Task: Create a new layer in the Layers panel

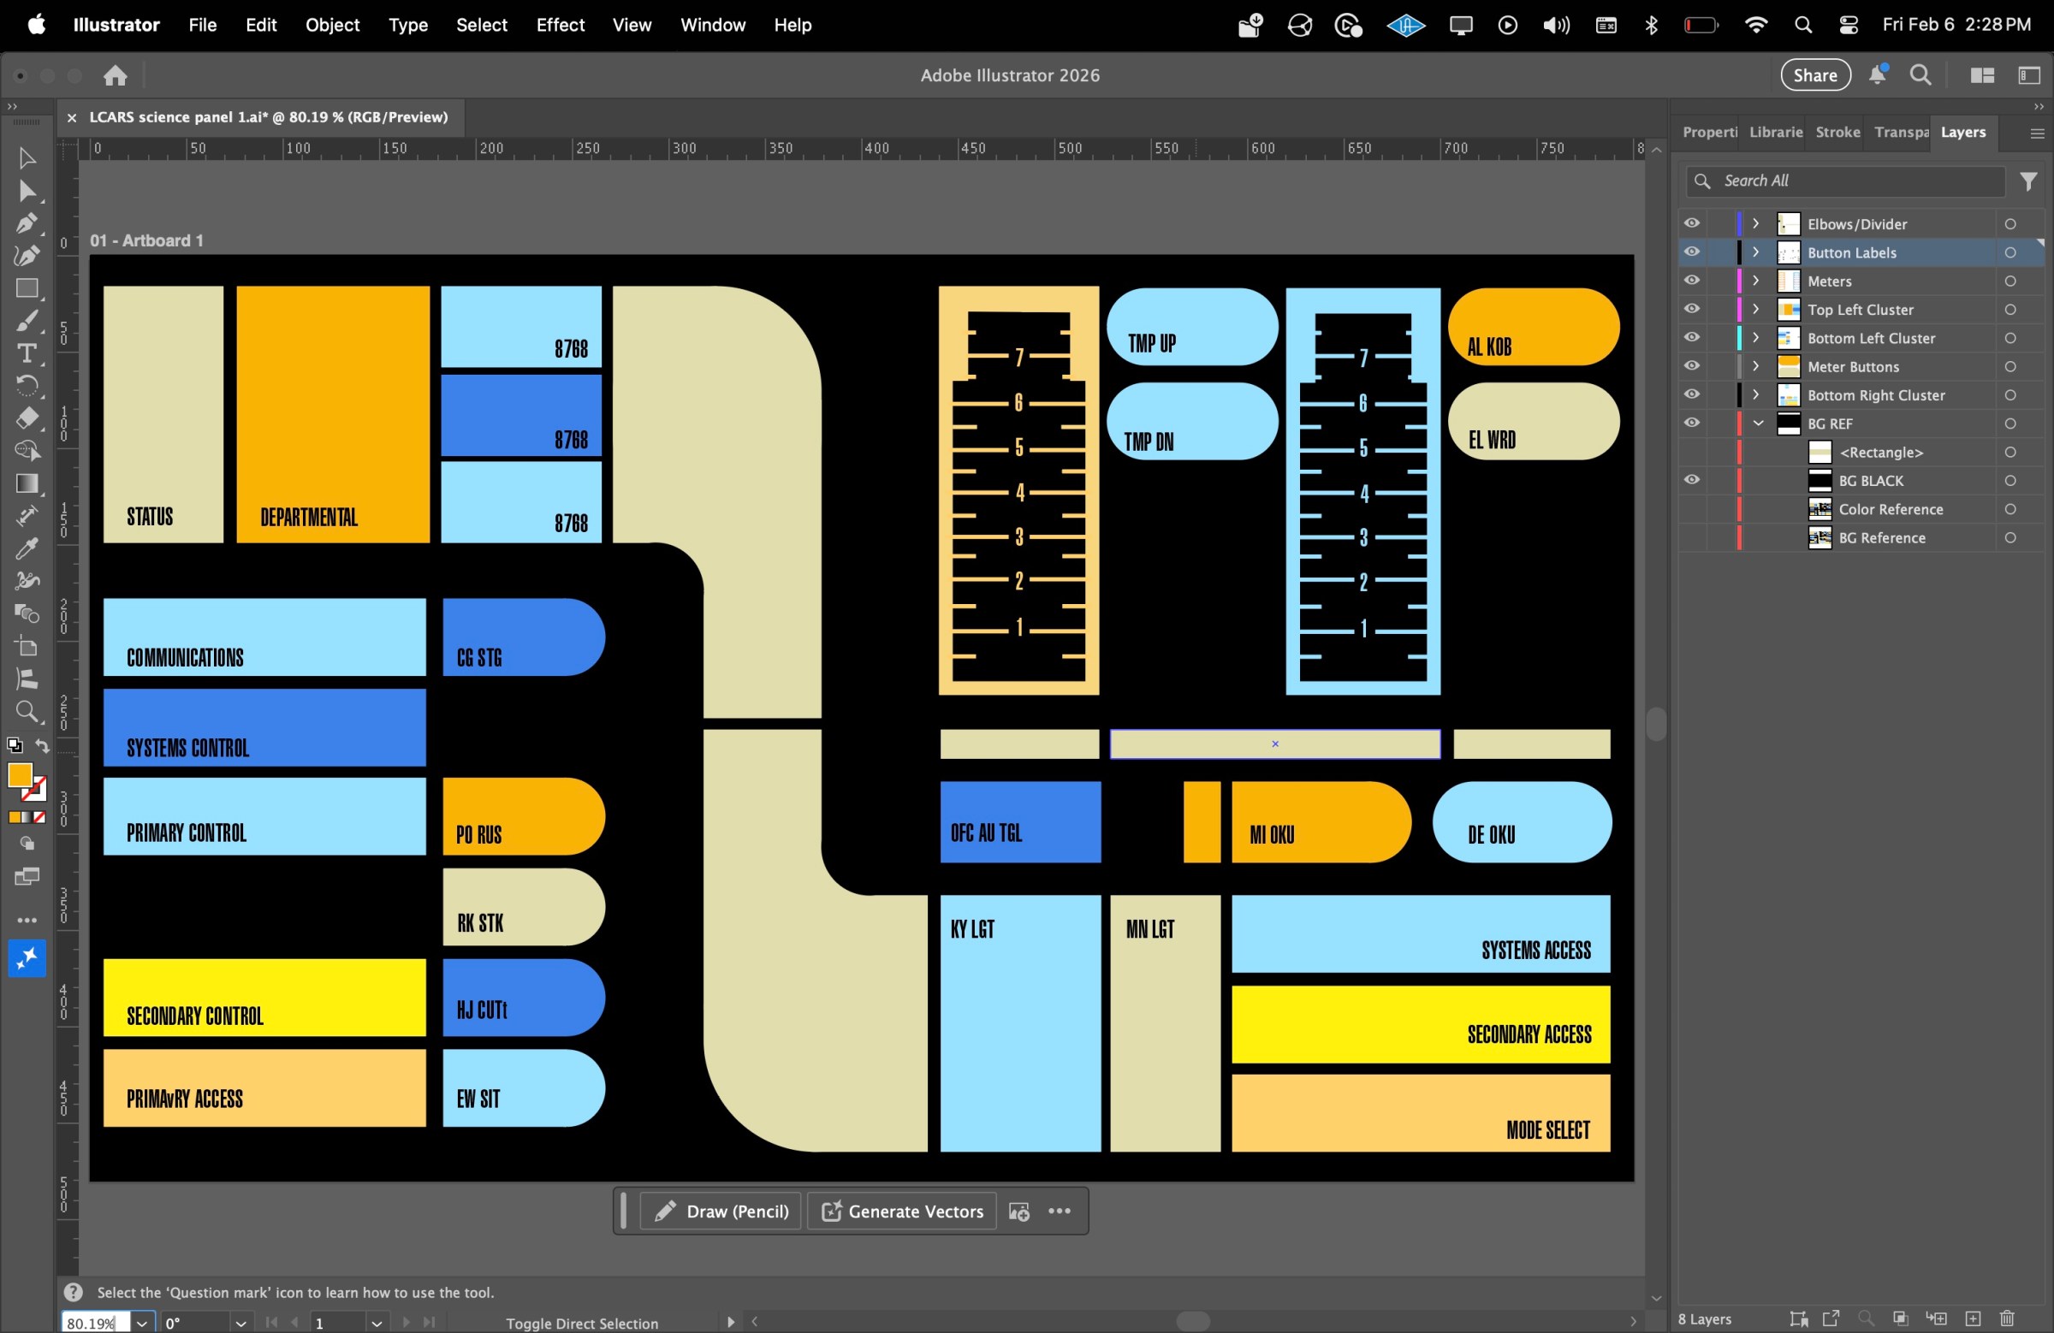Action: click(x=1973, y=1318)
